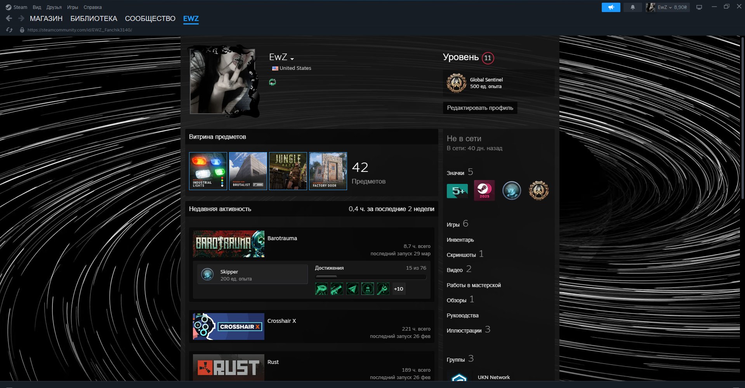Expand the EwZ account dropdown at top
The image size is (745, 388).
[668, 7]
